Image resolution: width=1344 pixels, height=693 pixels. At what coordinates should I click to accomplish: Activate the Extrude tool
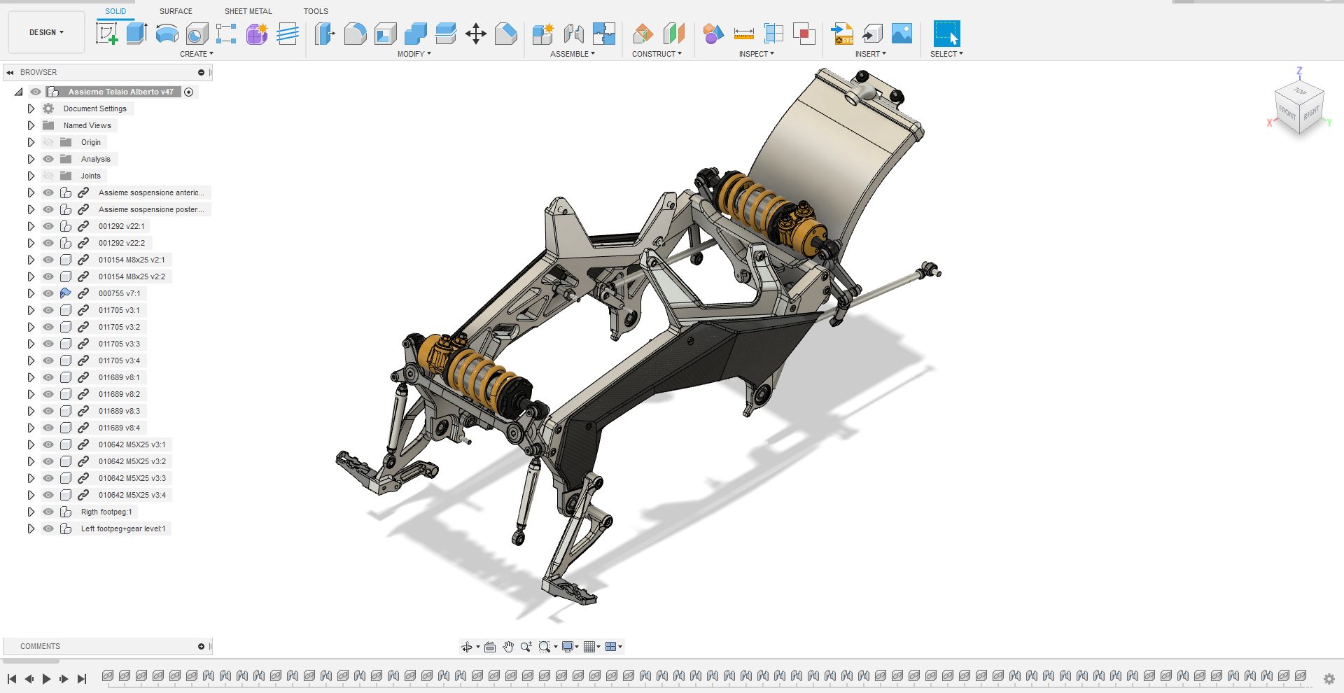pyautogui.click(x=134, y=33)
